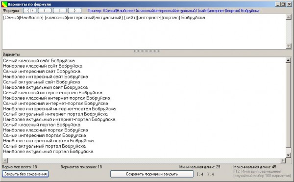Click the horizontal scroll left arrow
This screenshot has height=182, width=294.
click(x=5, y=160)
